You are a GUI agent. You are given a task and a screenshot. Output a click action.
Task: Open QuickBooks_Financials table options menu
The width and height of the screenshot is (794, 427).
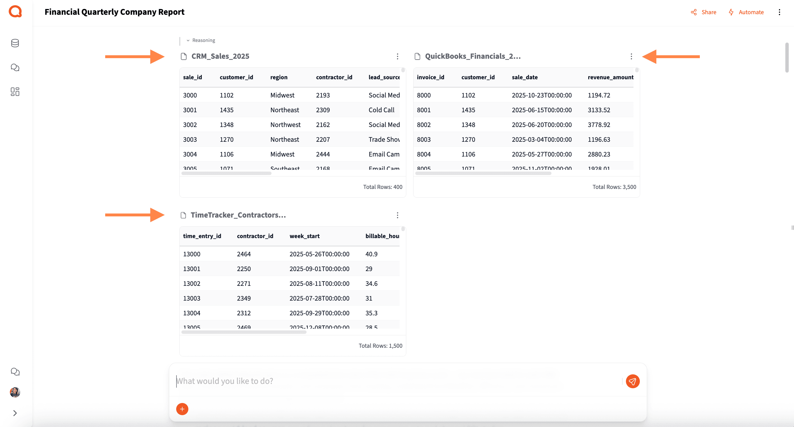pyautogui.click(x=631, y=56)
